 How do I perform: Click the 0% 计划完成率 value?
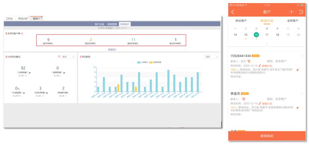pos(17,88)
